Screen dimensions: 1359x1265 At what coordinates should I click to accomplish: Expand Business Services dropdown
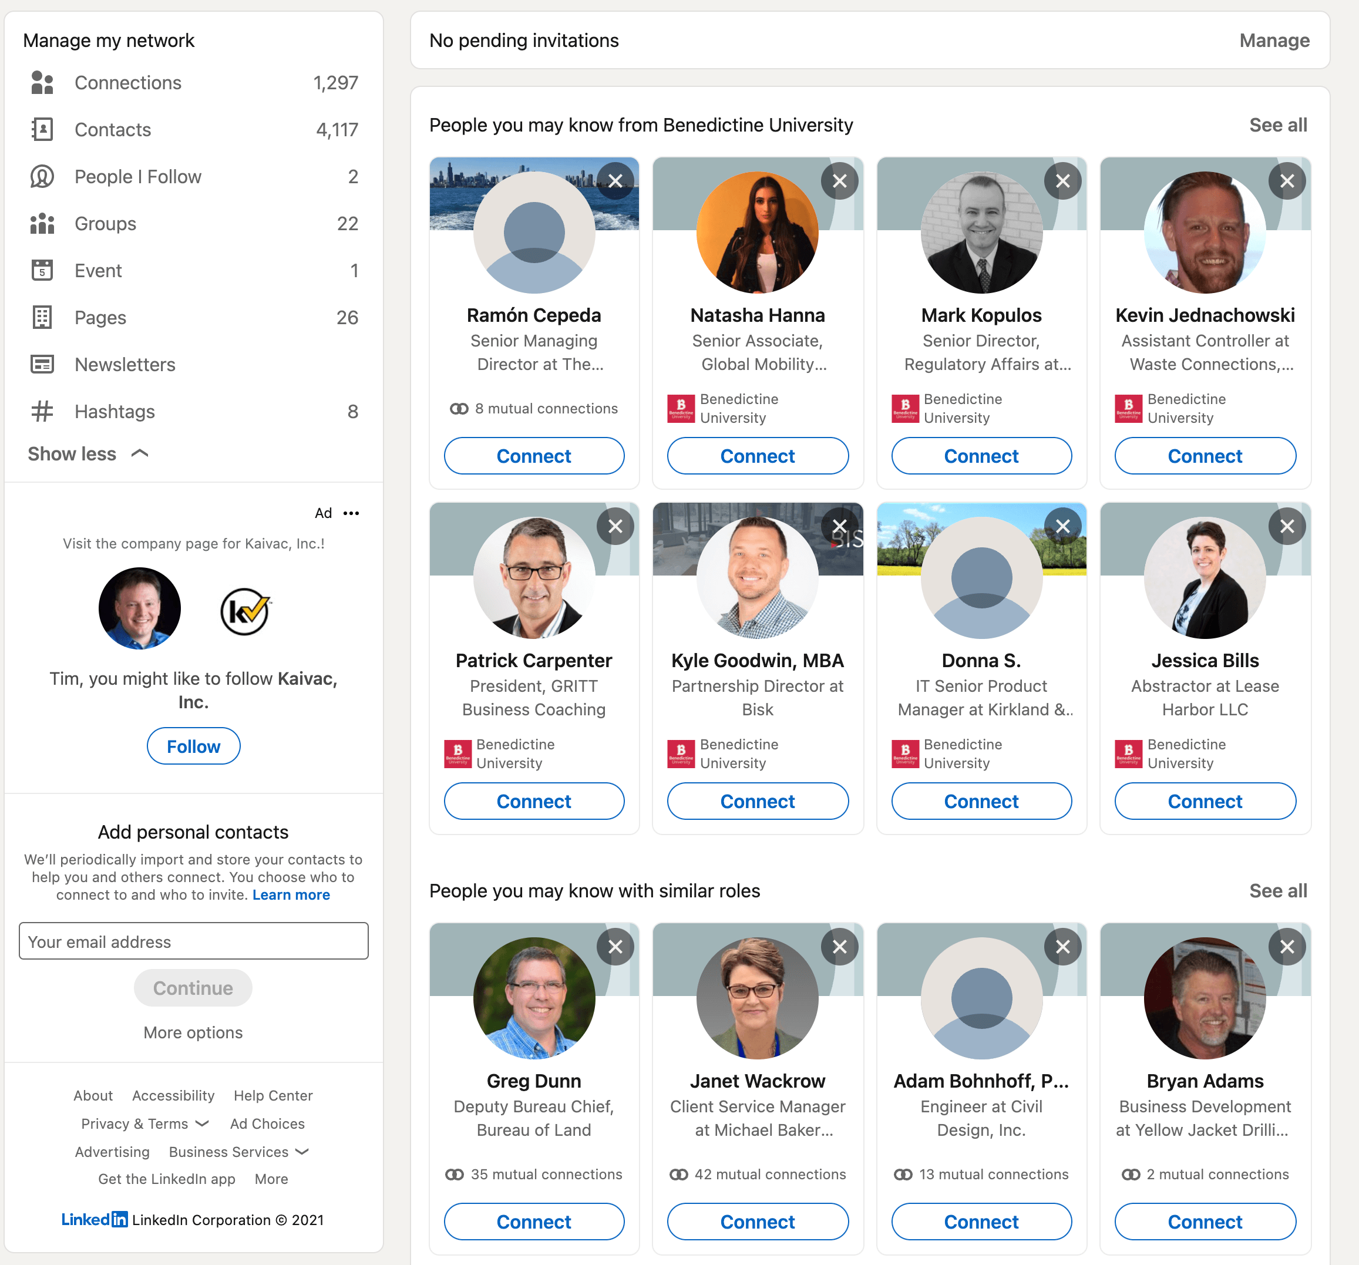coord(238,1152)
